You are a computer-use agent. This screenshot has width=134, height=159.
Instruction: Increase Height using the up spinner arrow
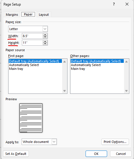pyautogui.click(x=45, y=42)
